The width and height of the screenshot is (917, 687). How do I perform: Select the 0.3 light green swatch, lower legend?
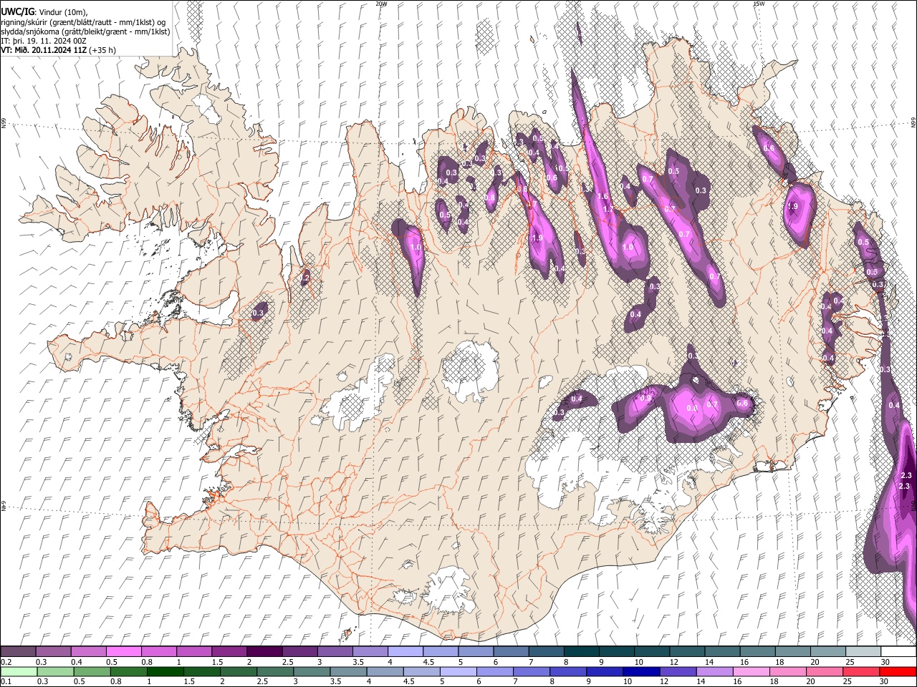(55, 672)
